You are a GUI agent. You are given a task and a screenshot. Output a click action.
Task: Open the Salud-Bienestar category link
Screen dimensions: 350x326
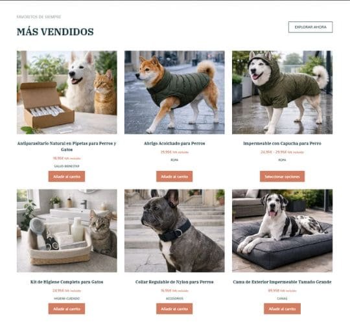pos(67,166)
